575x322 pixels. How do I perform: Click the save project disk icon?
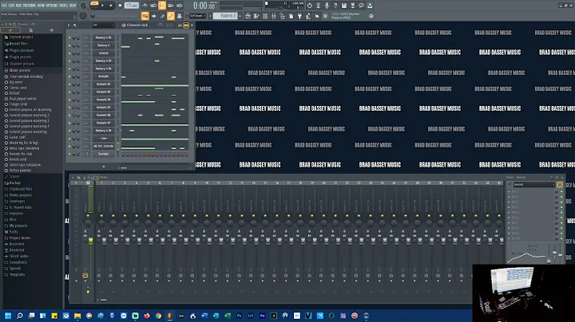[344, 6]
